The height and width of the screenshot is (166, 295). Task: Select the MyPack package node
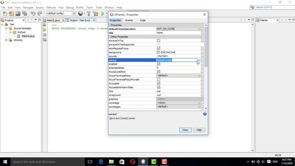[x=22, y=32]
